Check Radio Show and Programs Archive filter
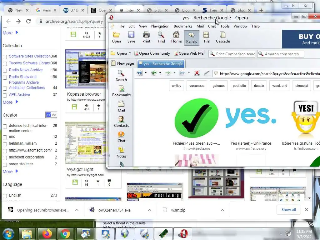 [x=5, y=77]
